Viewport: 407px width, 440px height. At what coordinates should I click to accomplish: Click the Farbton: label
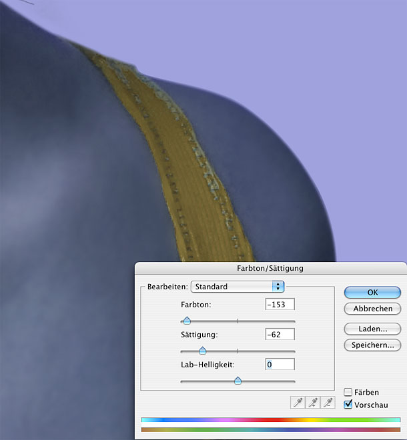(x=195, y=305)
